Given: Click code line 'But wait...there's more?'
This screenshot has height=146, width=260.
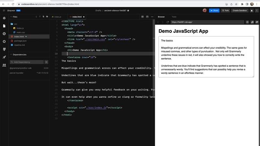Looking at the screenshot, I should pos(79,82).
